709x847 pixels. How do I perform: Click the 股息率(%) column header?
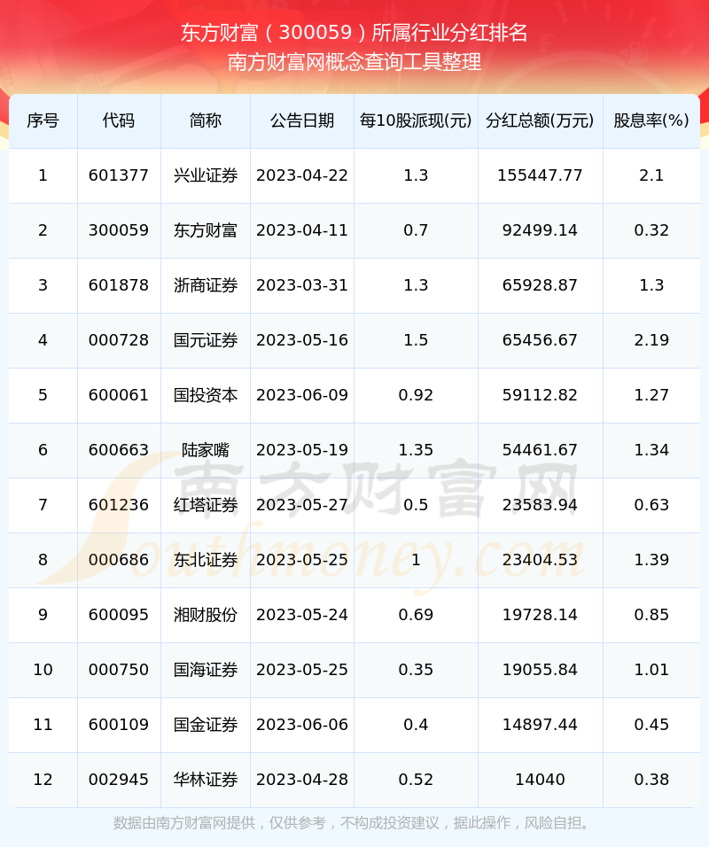coord(651,121)
